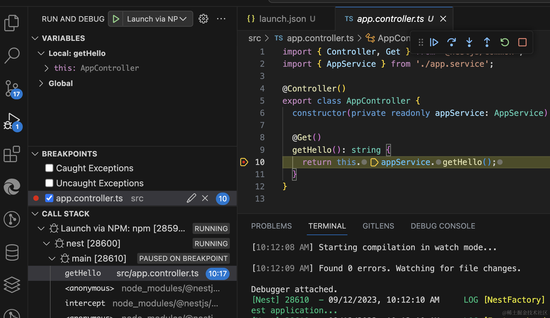Start debugging with the green play button
The width and height of the screenshot is (550, 318).
pos(116,19)
